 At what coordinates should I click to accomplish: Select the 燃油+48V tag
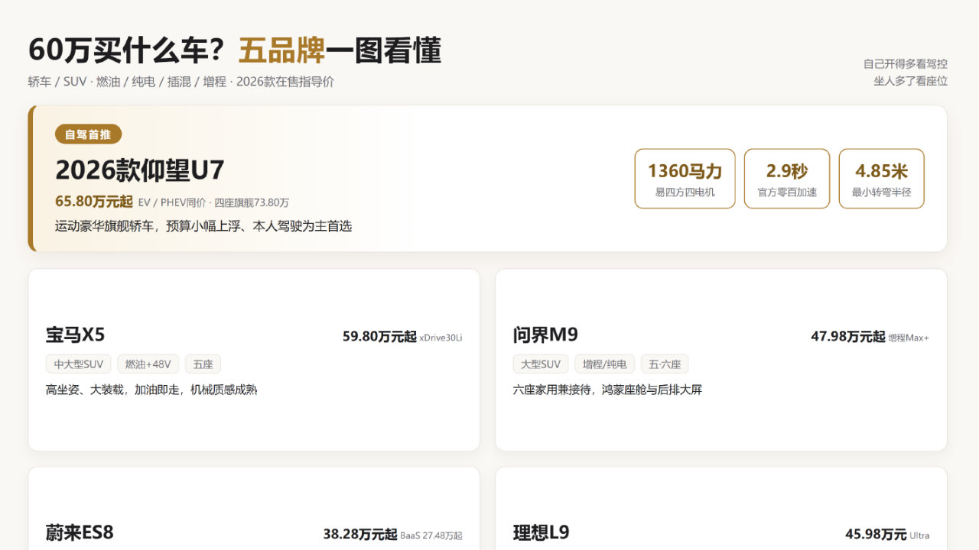(x=148, y=364)
